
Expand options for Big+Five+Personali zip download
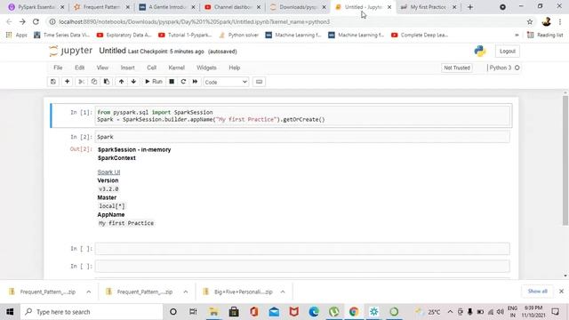(283, 292)
